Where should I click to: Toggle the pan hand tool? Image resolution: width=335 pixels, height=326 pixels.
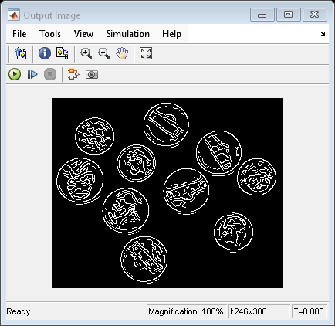click(x=122, y=53)
